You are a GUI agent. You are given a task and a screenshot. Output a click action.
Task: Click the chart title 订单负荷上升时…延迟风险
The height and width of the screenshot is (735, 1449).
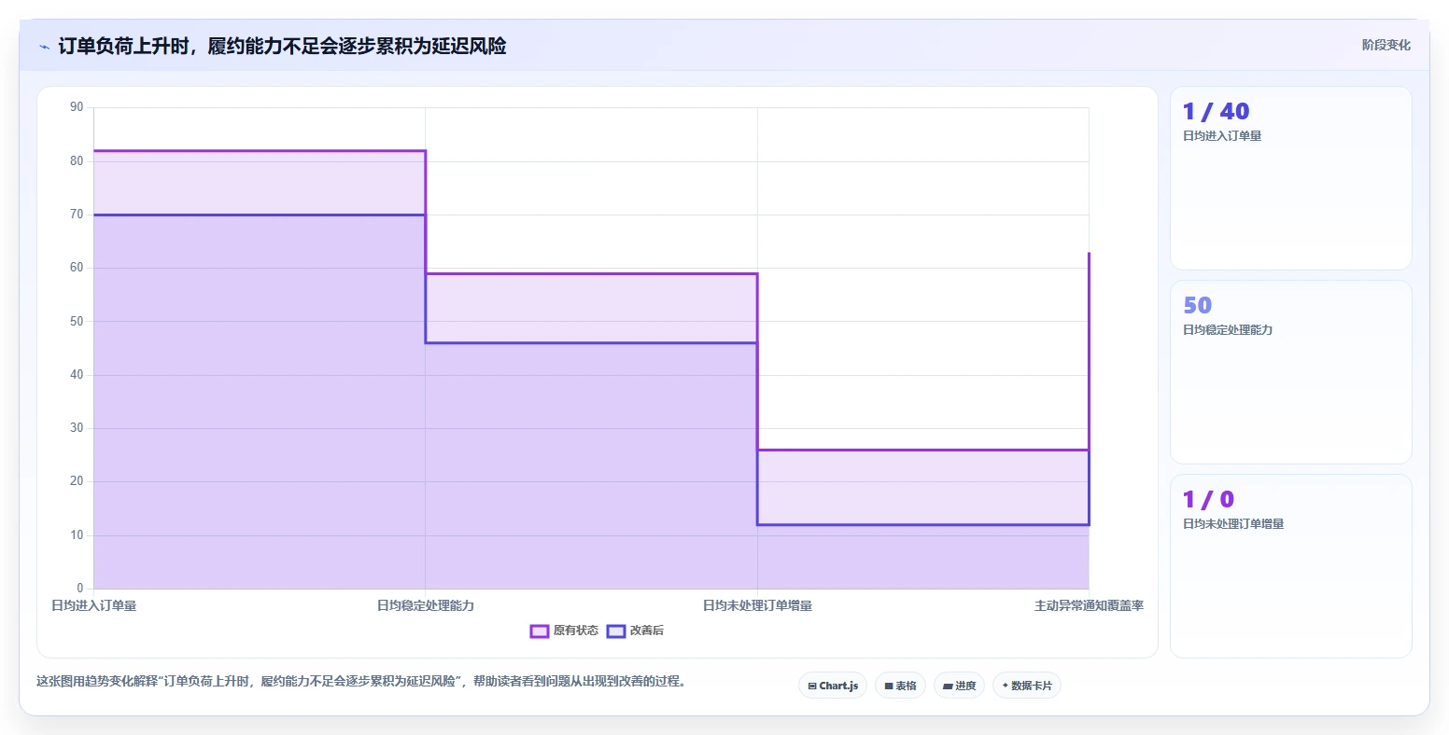[x=282, y=47]
